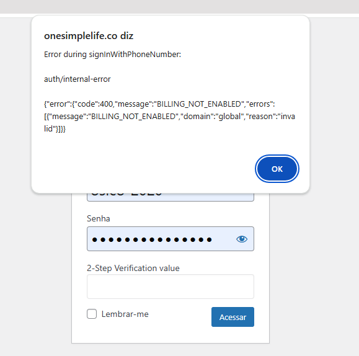Click empty area below Acessar in form

point(171,335)
